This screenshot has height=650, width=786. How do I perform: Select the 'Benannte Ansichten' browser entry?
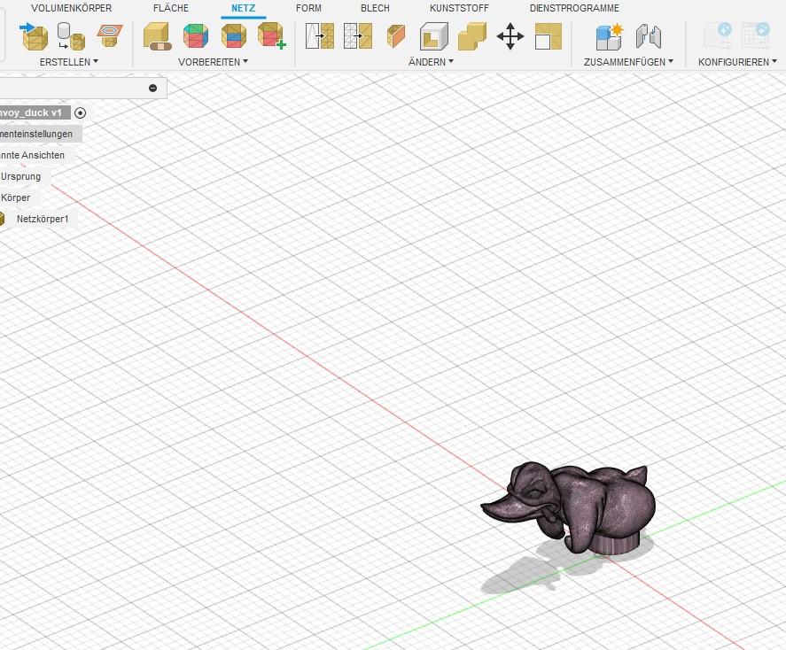(36, 155)
